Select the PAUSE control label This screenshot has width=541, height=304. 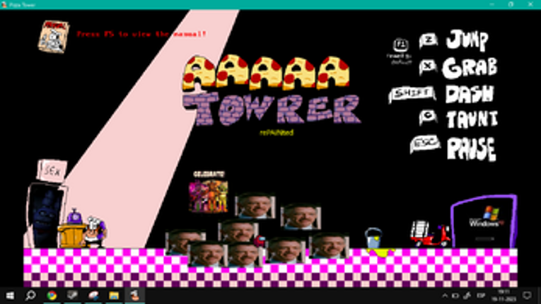(471, 149)
